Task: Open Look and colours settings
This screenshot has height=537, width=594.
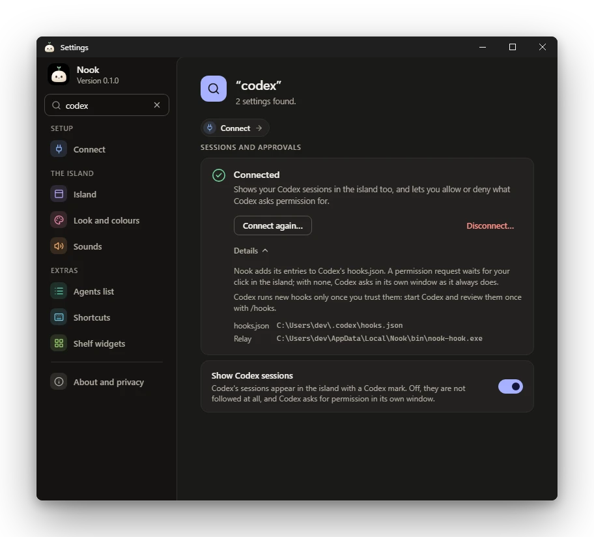Action: click(106, 220)
